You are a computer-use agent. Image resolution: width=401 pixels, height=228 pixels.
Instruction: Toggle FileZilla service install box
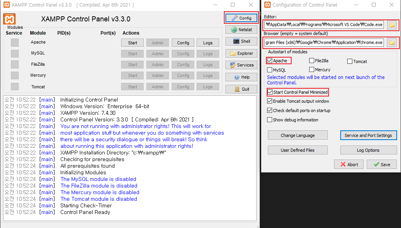pos(15,65)
